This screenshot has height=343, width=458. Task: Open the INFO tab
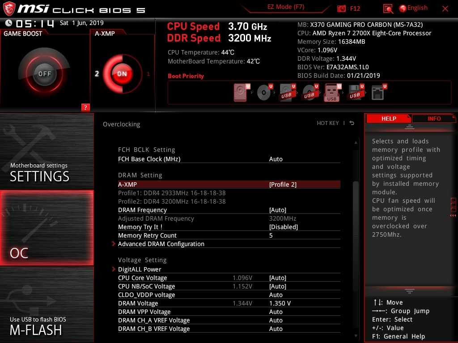coord(434,118)
